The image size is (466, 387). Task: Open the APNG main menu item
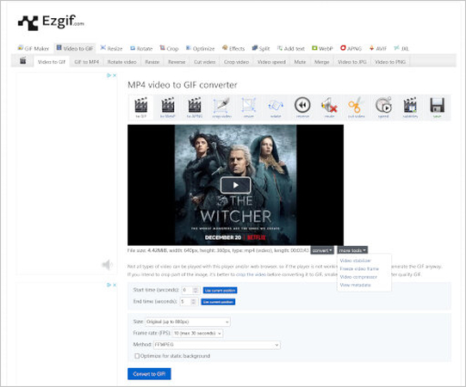click(x=351, y=48)
